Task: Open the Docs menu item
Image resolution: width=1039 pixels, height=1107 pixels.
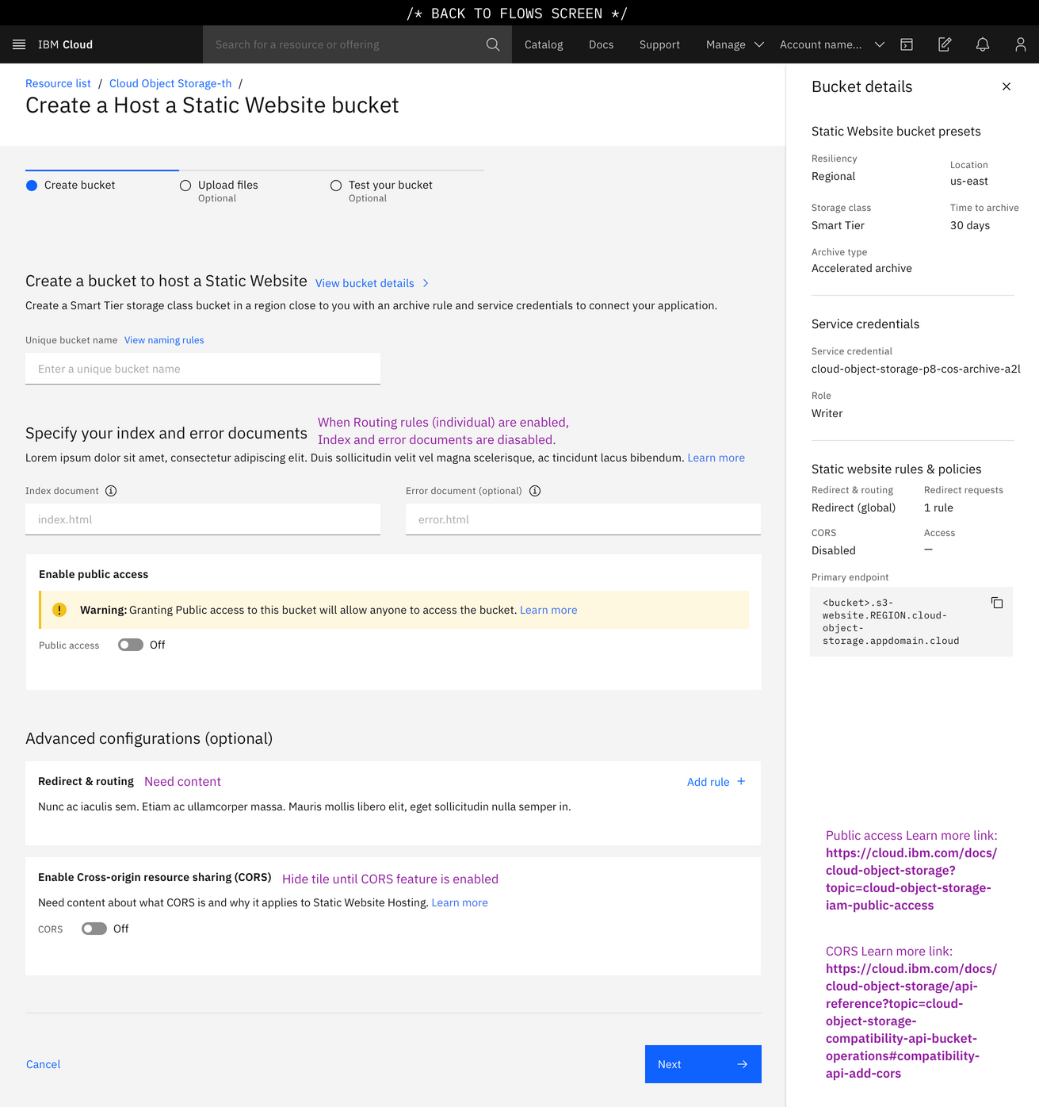Action: [602, 44]
